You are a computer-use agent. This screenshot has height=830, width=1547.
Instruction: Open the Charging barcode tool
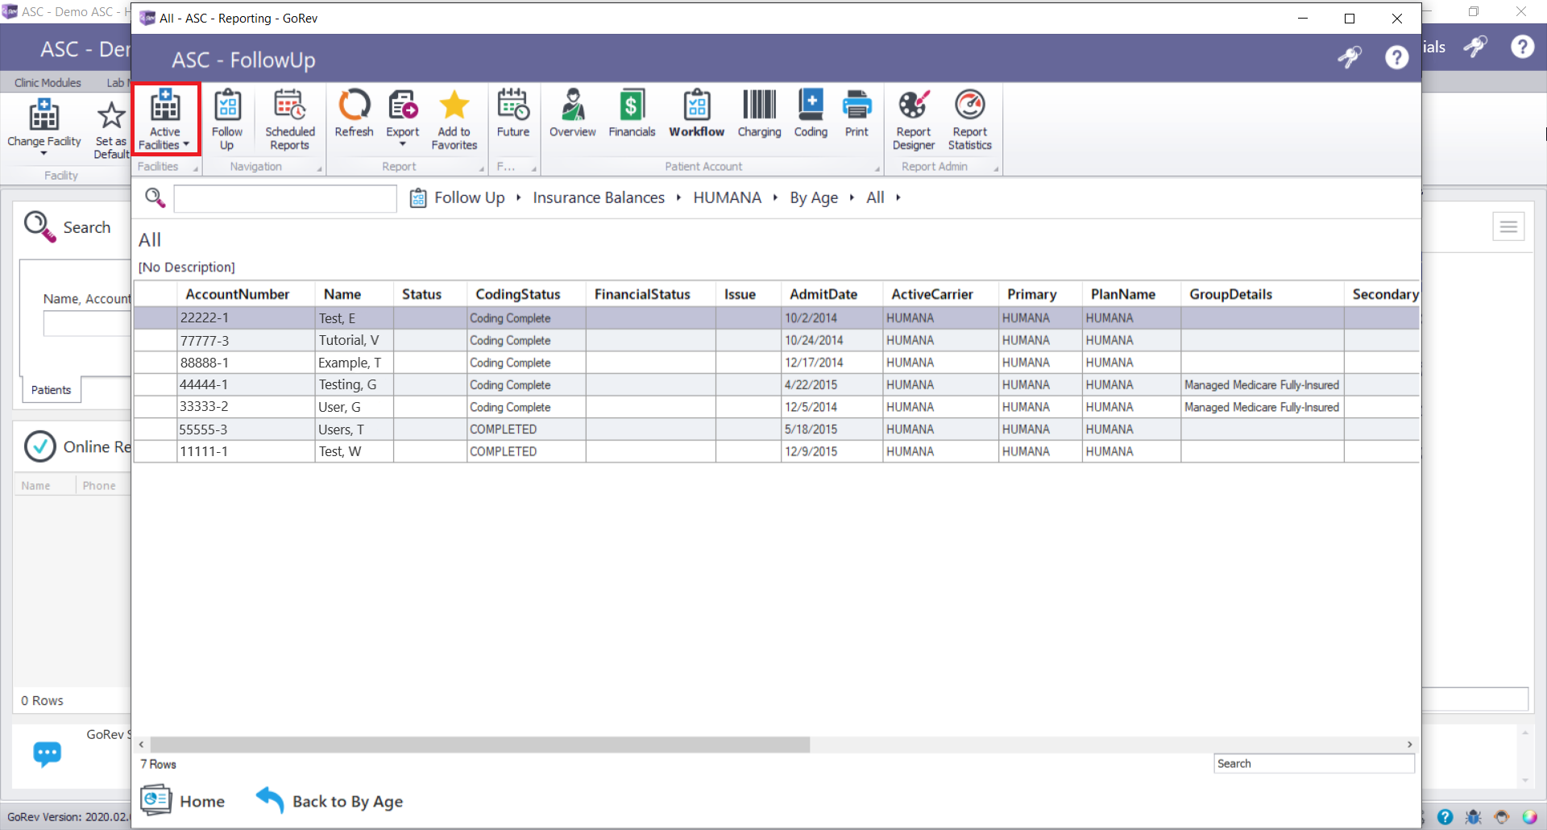click(759, 114)
